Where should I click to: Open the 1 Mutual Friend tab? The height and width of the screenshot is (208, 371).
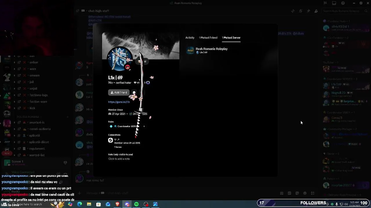(x=208, y=38)
